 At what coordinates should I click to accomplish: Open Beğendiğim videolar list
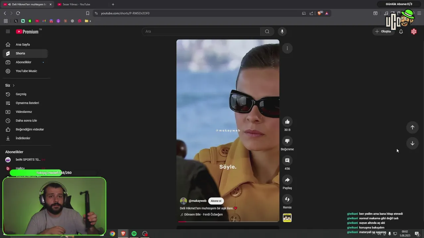point(25,129)
